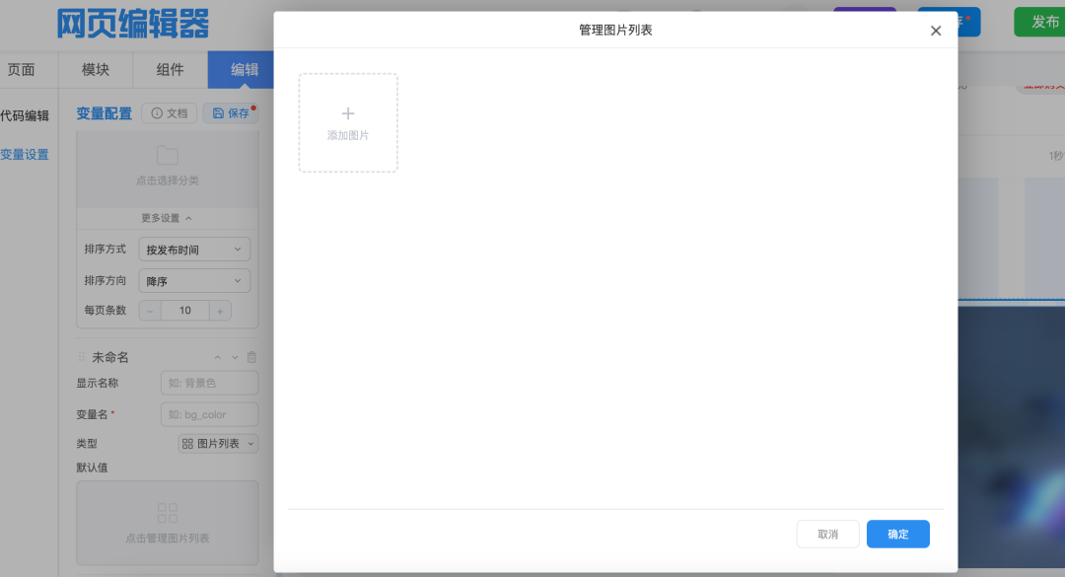Click the 保存 save button
Screen dimensions: 1065x577
[231, 113]
